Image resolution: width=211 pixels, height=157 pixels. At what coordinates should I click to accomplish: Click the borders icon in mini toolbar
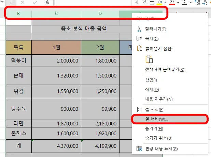[x=184, y=2]
